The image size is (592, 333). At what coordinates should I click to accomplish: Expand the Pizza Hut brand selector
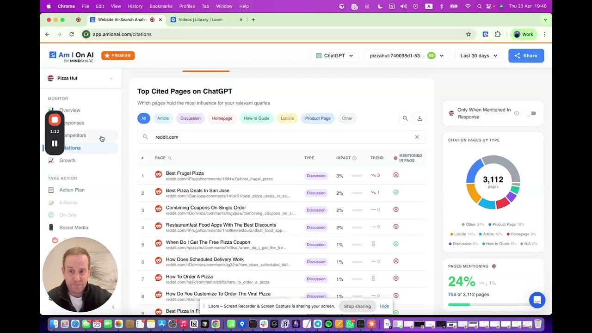[80, 78]
